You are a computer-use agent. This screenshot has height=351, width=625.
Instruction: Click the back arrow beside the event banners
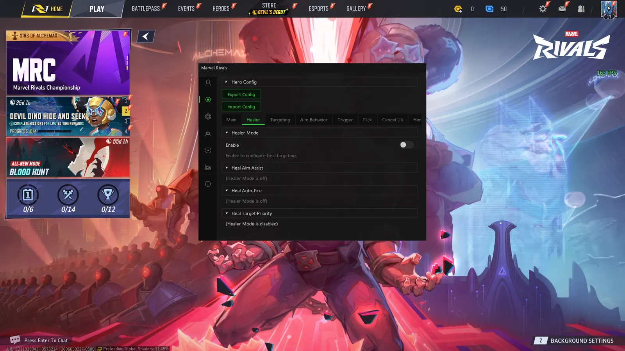point(146,36)
